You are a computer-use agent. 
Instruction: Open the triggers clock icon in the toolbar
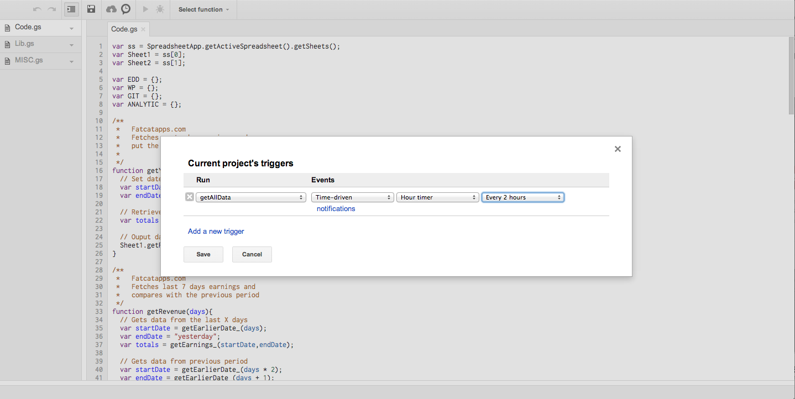click(x=126, y=9)
